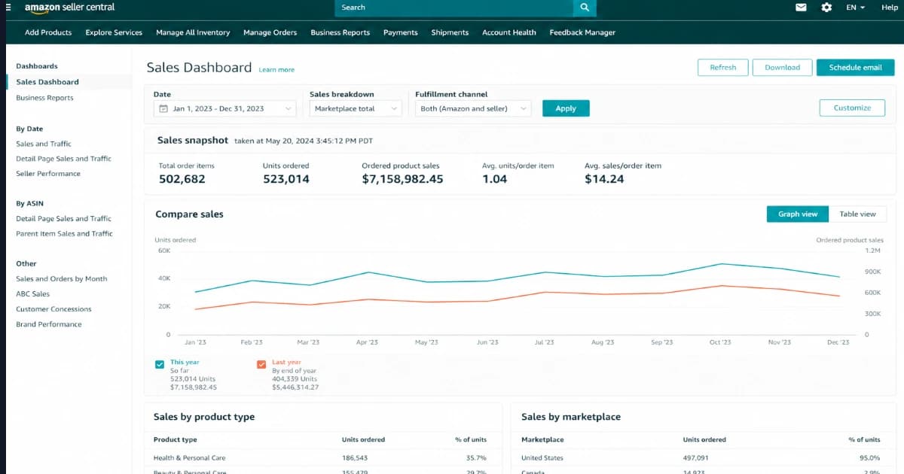Screen dimensions: 904x474
Task: Click the Marketplace column header
Action: coord(542,439)
